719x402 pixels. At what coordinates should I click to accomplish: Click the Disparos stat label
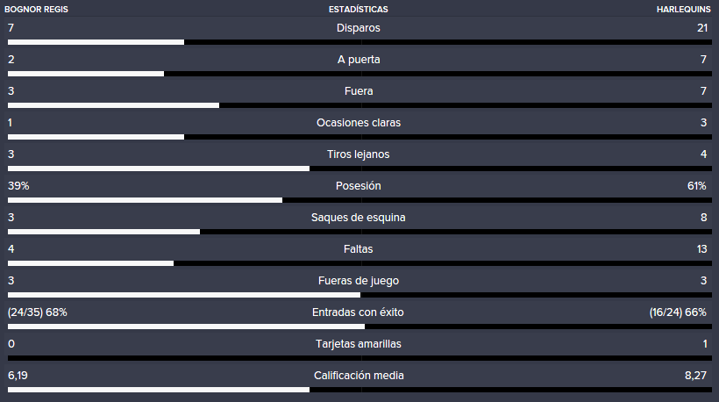pos(358,28)
